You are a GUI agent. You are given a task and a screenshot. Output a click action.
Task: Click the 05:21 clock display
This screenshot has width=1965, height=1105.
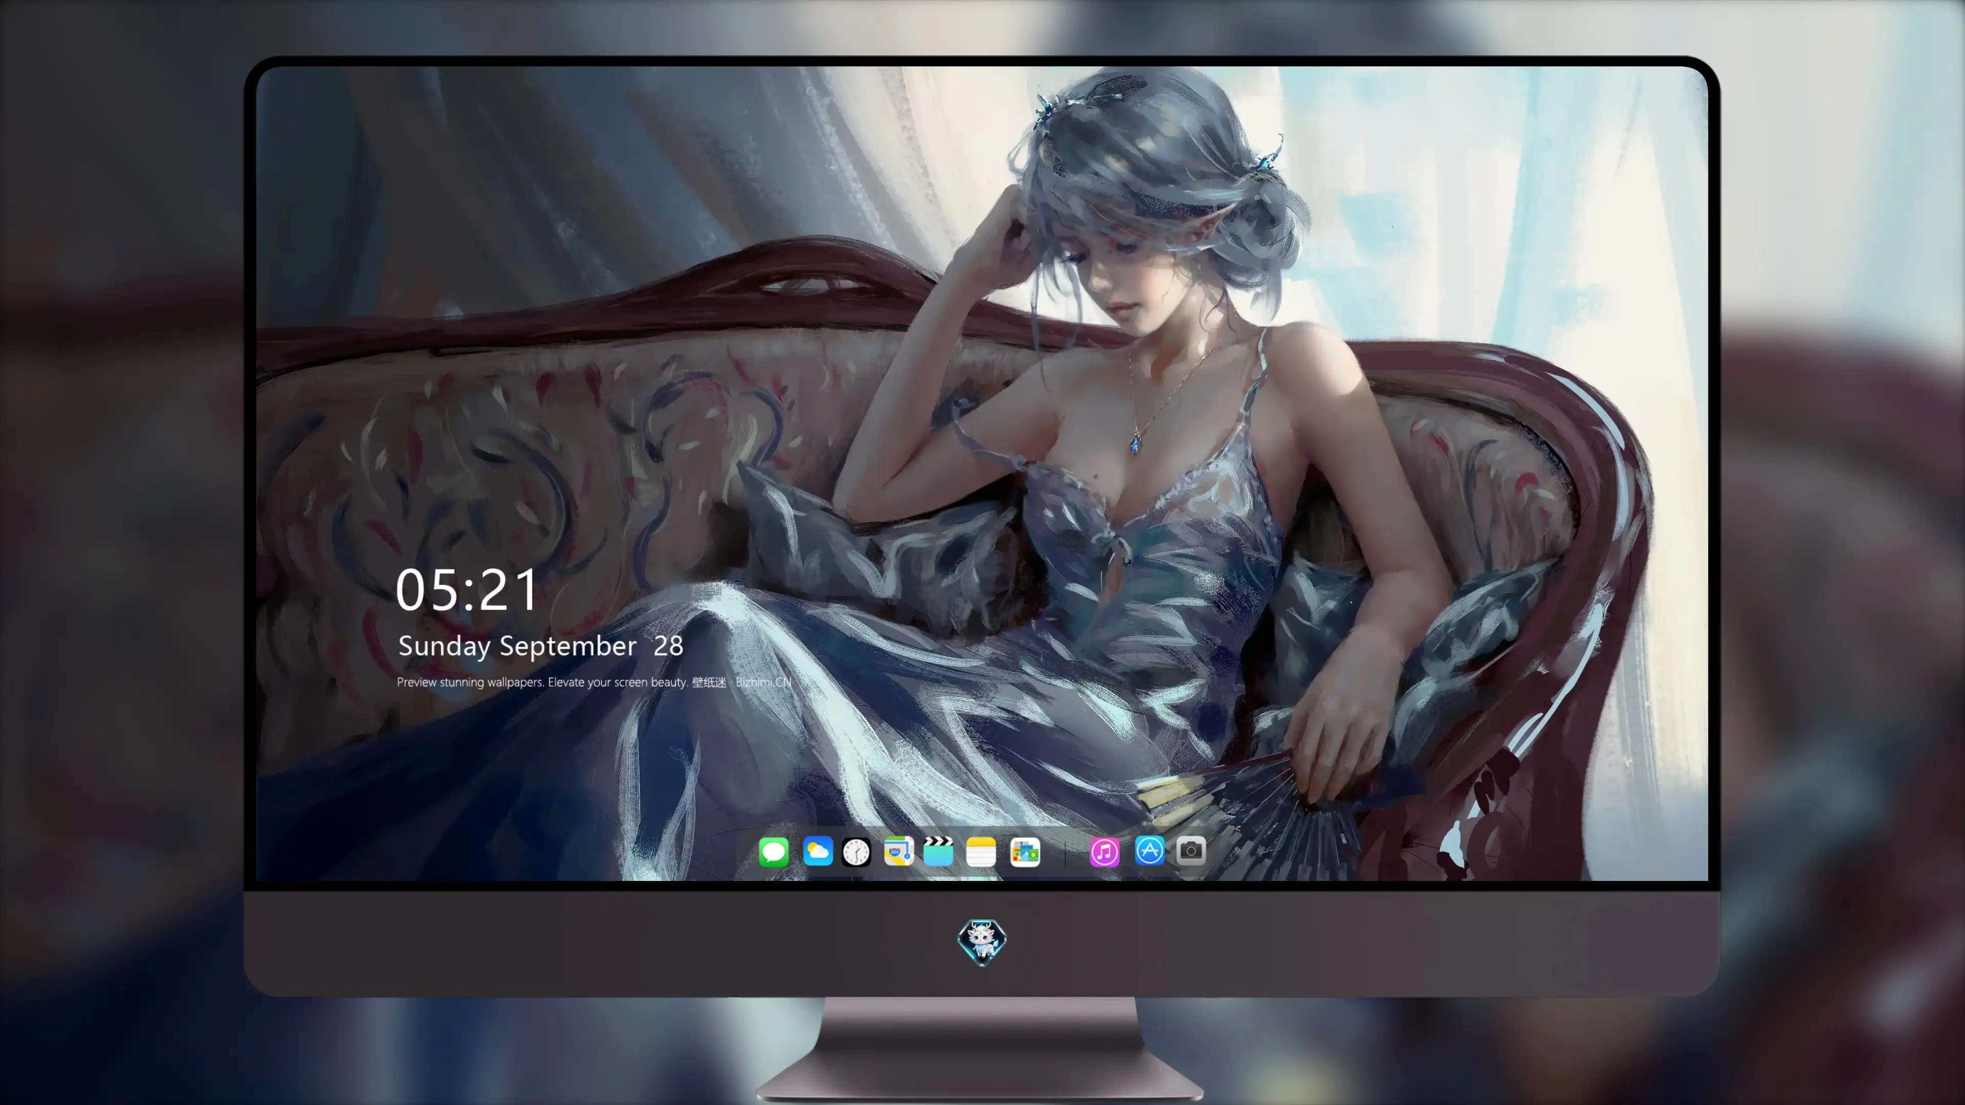pyautogui.click(x=467, y=590)
